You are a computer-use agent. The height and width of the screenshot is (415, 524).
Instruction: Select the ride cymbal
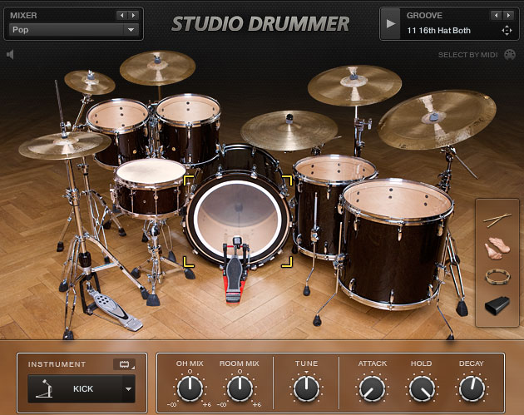289,131
